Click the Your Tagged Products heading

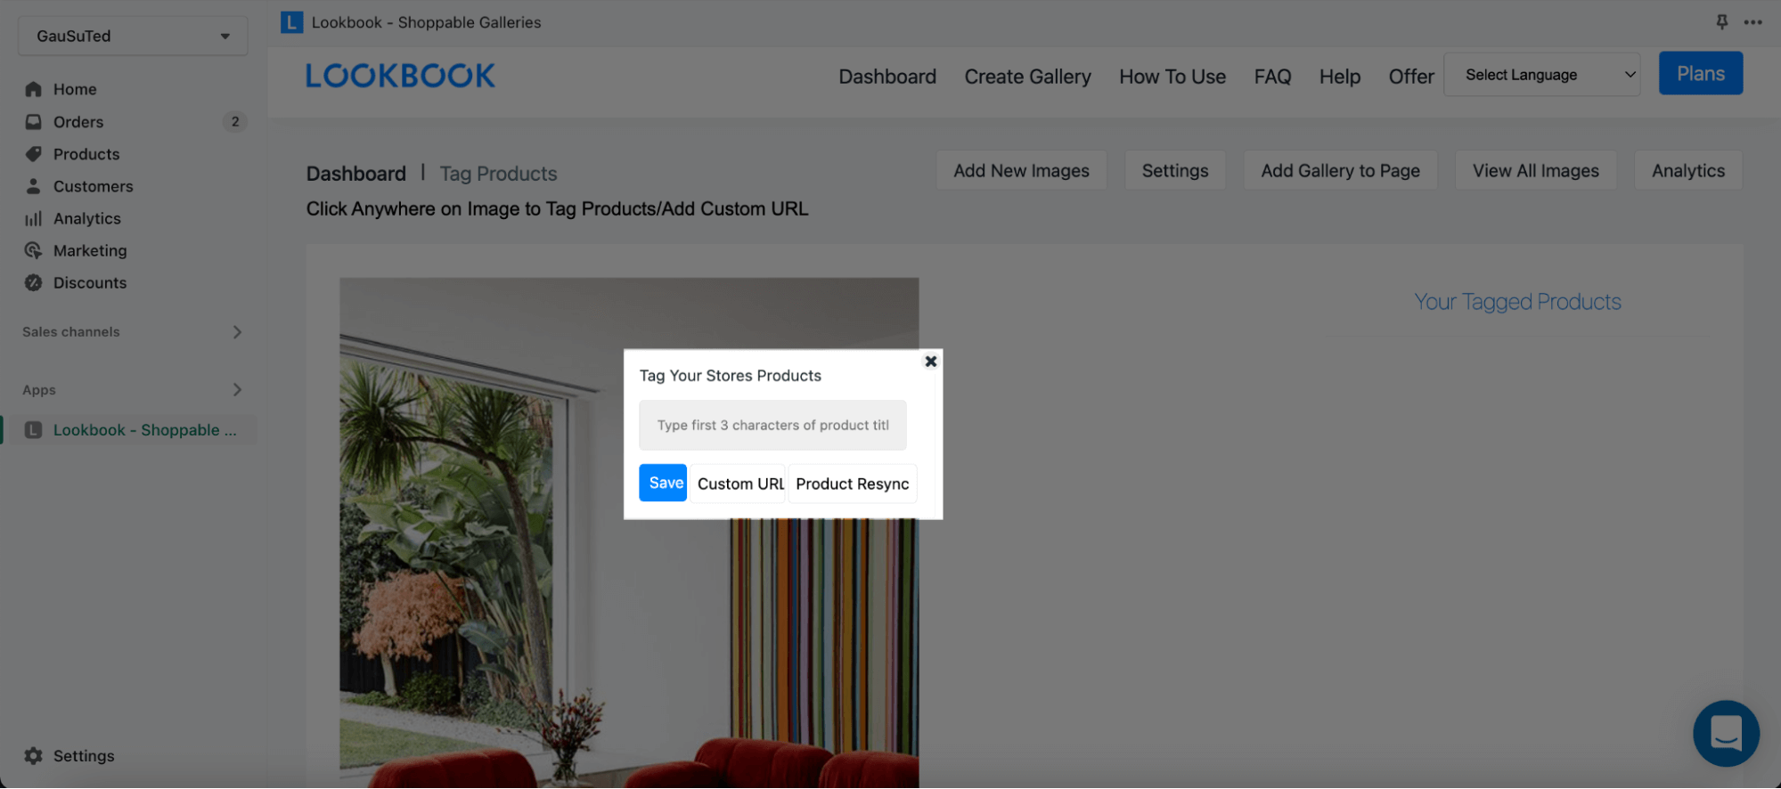(1517, 302)
